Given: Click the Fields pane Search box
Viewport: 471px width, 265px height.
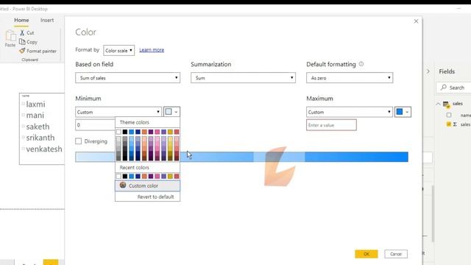Looking at the screenshot, I should (x=453, y=88).
